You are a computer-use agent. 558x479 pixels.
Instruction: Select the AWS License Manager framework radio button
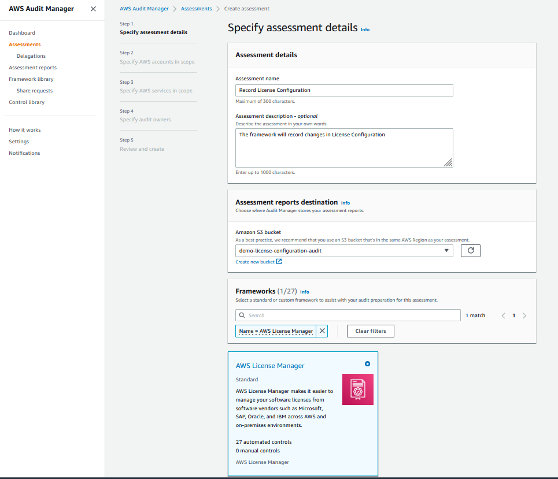(x=367, y=364)
